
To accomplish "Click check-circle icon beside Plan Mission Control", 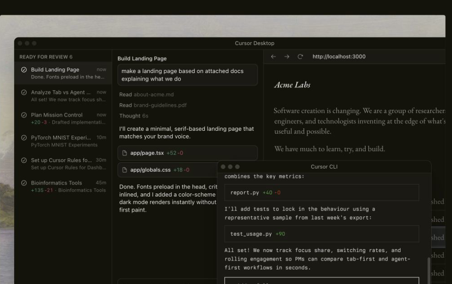I will [24, 115].
